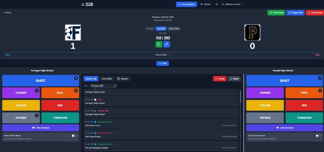Record a Farragut High School shot
Image resolution: width=324 pixels, height=152 pixels.
pyautogui.click(x=40, y=81)
